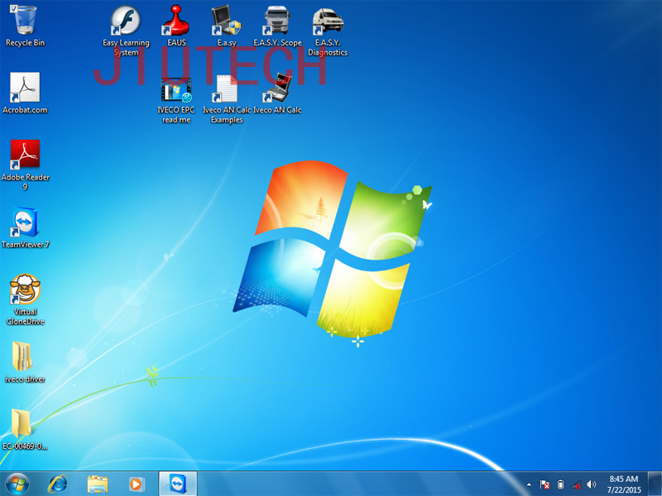Launch E.A.S.Y. Diagnostics van icon
This screenshot has height=496, width=662.
pyautogui.click(x=328, y=21)
